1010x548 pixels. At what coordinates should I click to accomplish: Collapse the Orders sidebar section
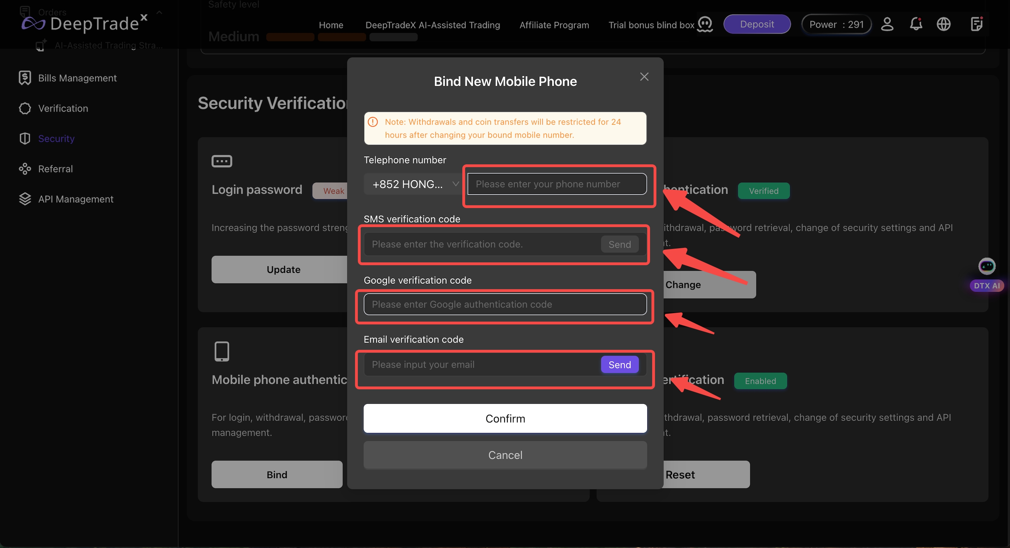[159, 12]
